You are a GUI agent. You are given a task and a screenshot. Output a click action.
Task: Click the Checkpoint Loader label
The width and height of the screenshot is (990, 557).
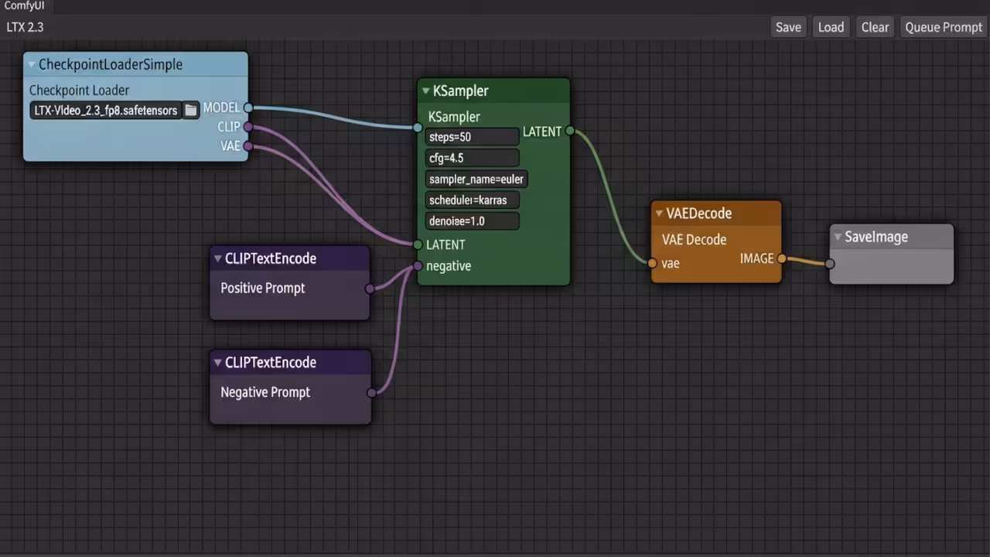pyautogui.click(x=79, y=90)
